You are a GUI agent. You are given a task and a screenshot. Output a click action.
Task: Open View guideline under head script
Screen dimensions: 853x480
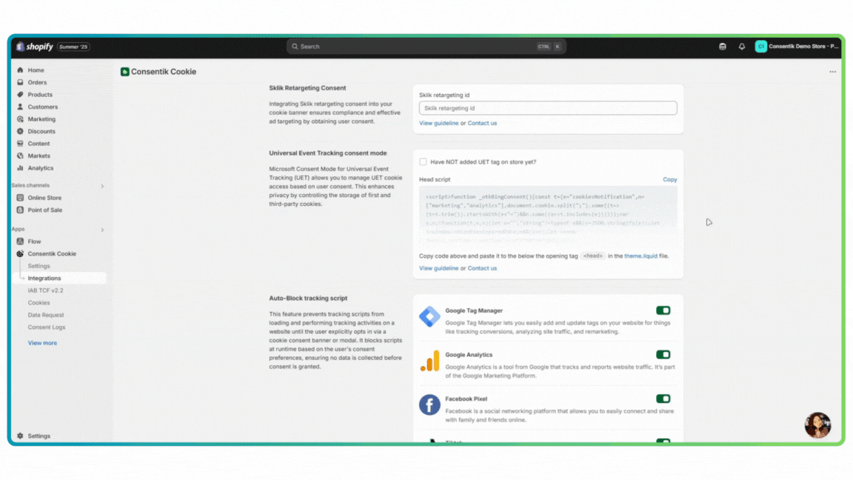point(438,268)
